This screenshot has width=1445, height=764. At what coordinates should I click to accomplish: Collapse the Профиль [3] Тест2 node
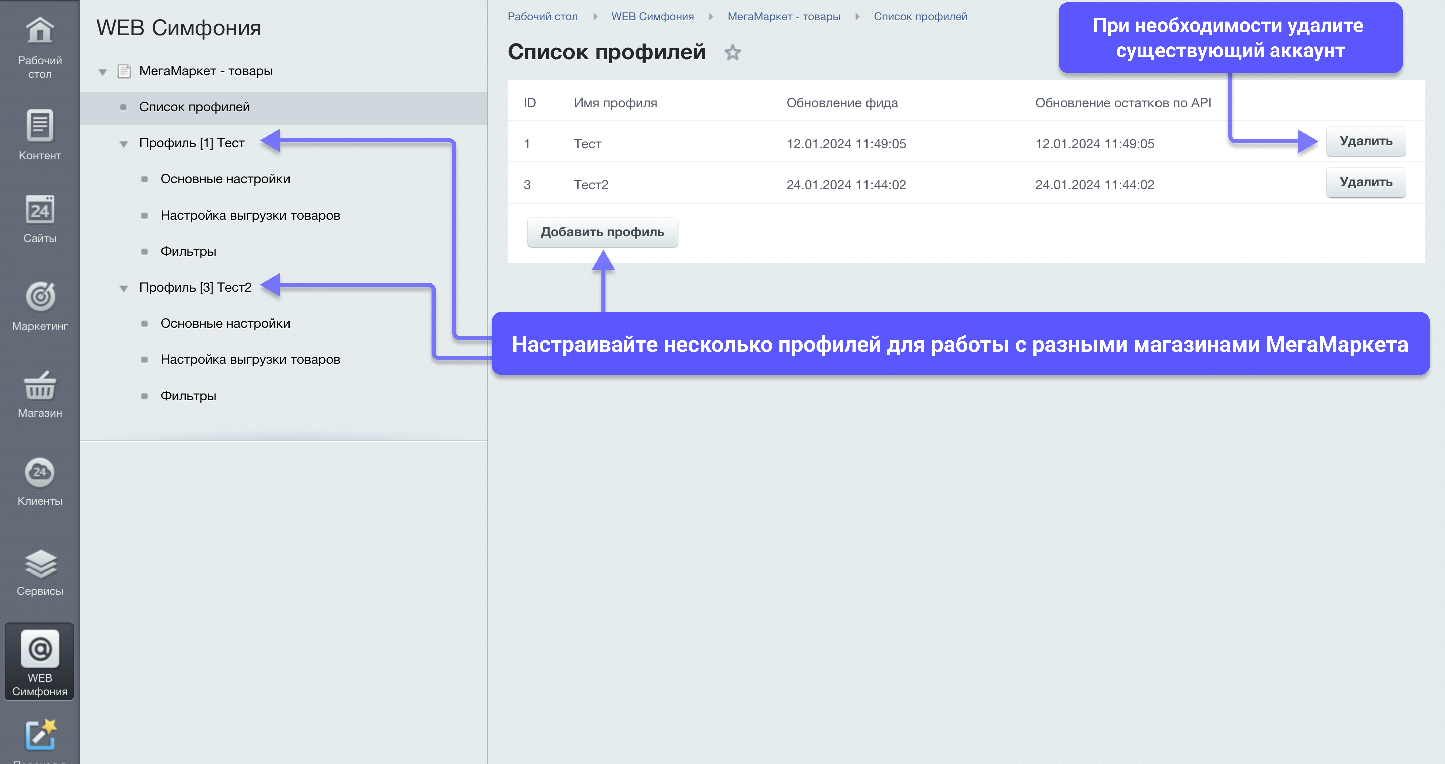(124, 288)
